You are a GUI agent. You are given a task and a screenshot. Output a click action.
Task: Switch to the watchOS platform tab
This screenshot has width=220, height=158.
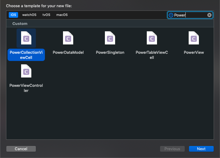[29, 15]
